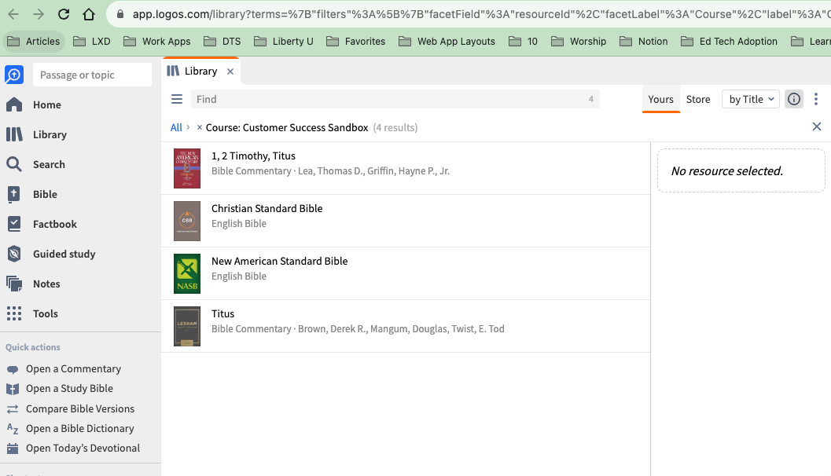Open the 10 bookmarks folder

tap(524, 42)
